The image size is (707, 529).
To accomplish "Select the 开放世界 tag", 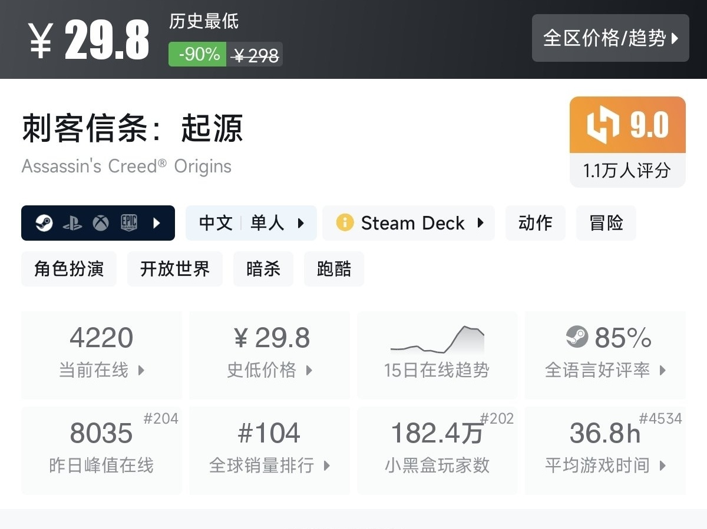I will (175, 269).
